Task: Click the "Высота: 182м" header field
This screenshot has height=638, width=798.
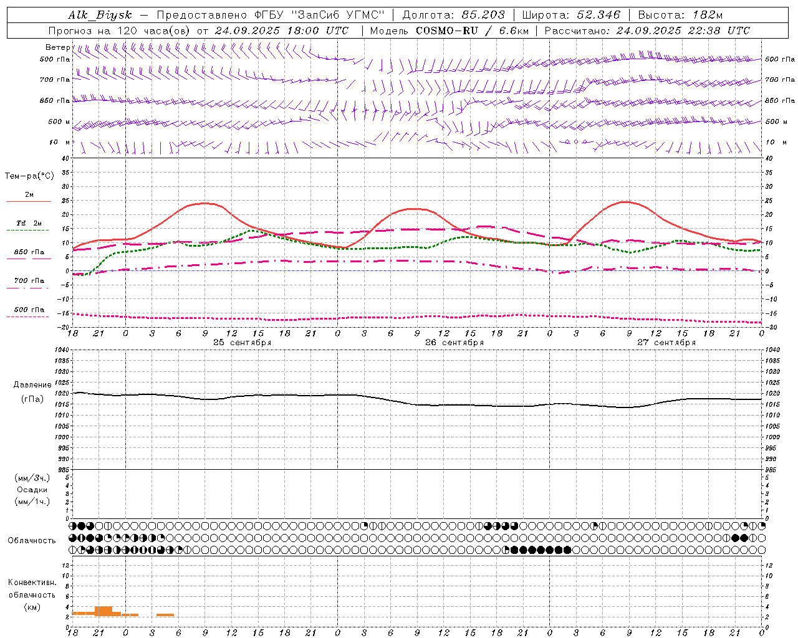Action: click(x=680, y=15)
